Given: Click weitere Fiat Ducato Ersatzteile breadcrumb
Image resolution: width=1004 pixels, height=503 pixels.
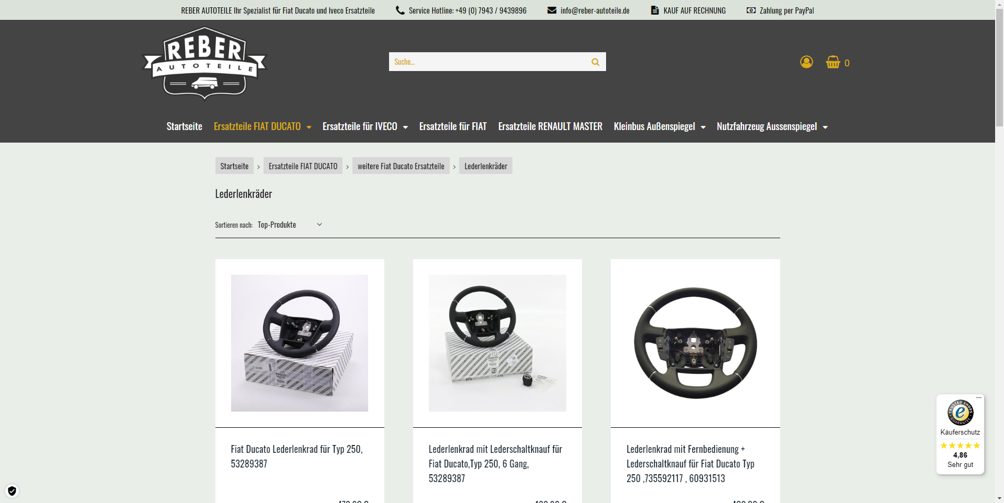Looking at the screenshot, I should pyautogui.click(x=401, y=166).
